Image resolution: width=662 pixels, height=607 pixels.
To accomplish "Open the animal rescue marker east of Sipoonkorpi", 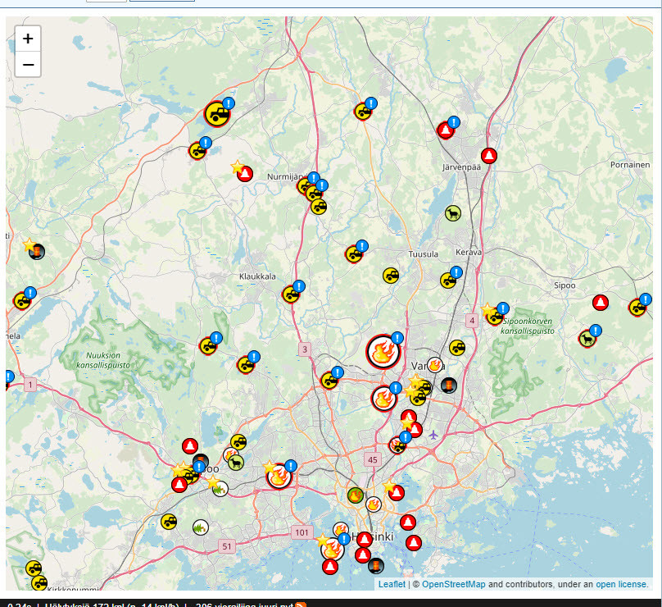I will pyautogui.click(x=587, y=338).
